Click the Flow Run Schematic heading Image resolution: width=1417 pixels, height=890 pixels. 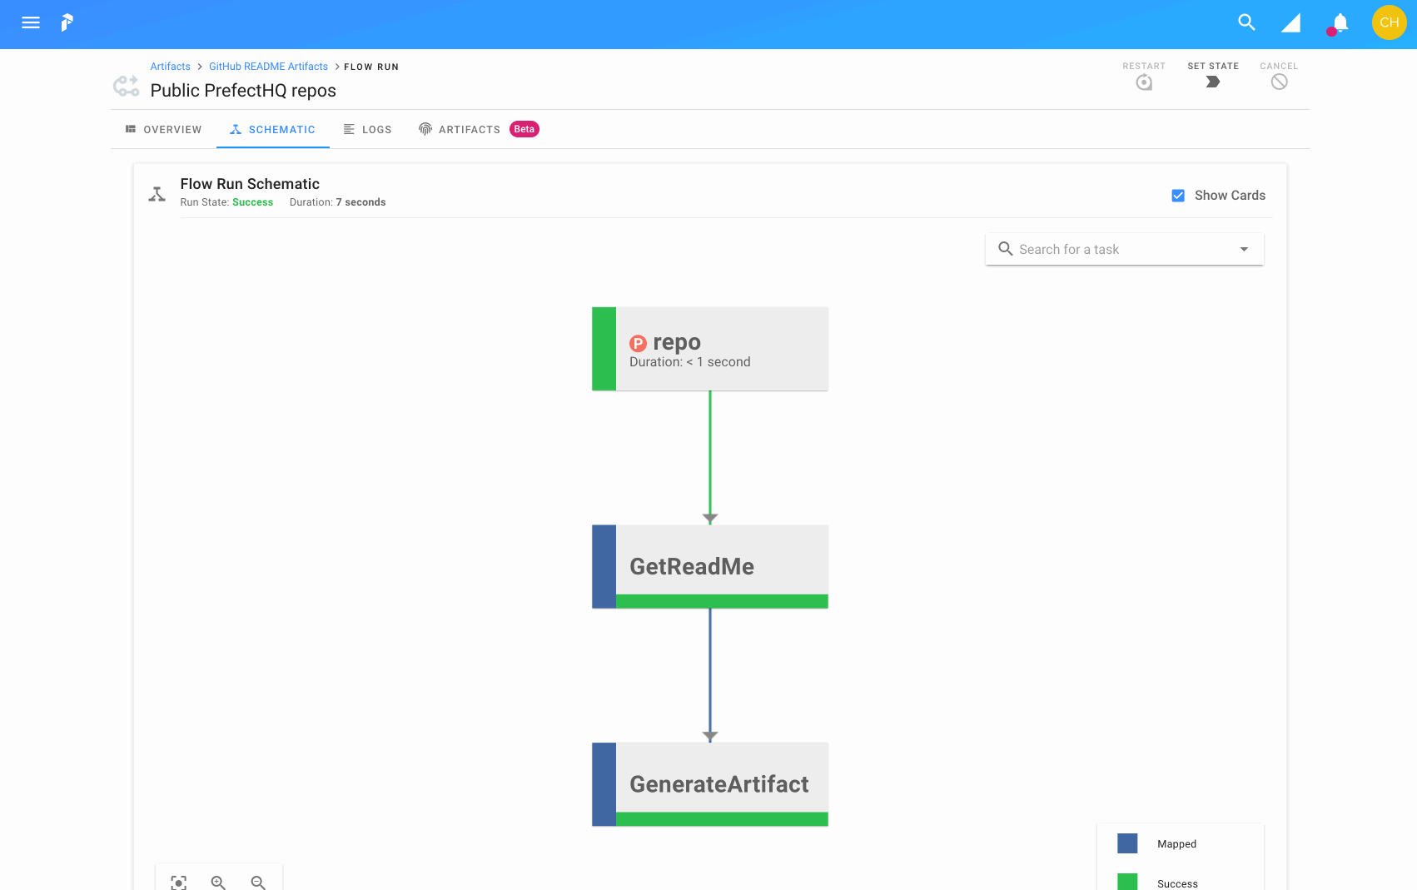pos(250,184)
